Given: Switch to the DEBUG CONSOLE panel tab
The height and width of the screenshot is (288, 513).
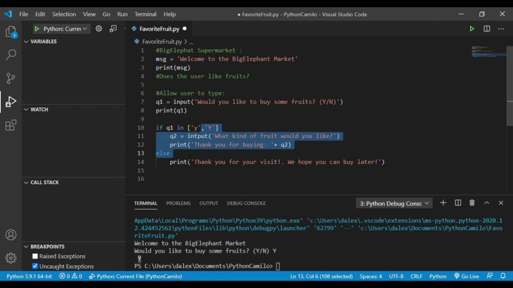Looking at the screenshot, I should [246, 203].
